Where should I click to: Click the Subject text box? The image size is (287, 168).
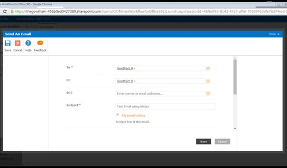click(x=165, y=106)
